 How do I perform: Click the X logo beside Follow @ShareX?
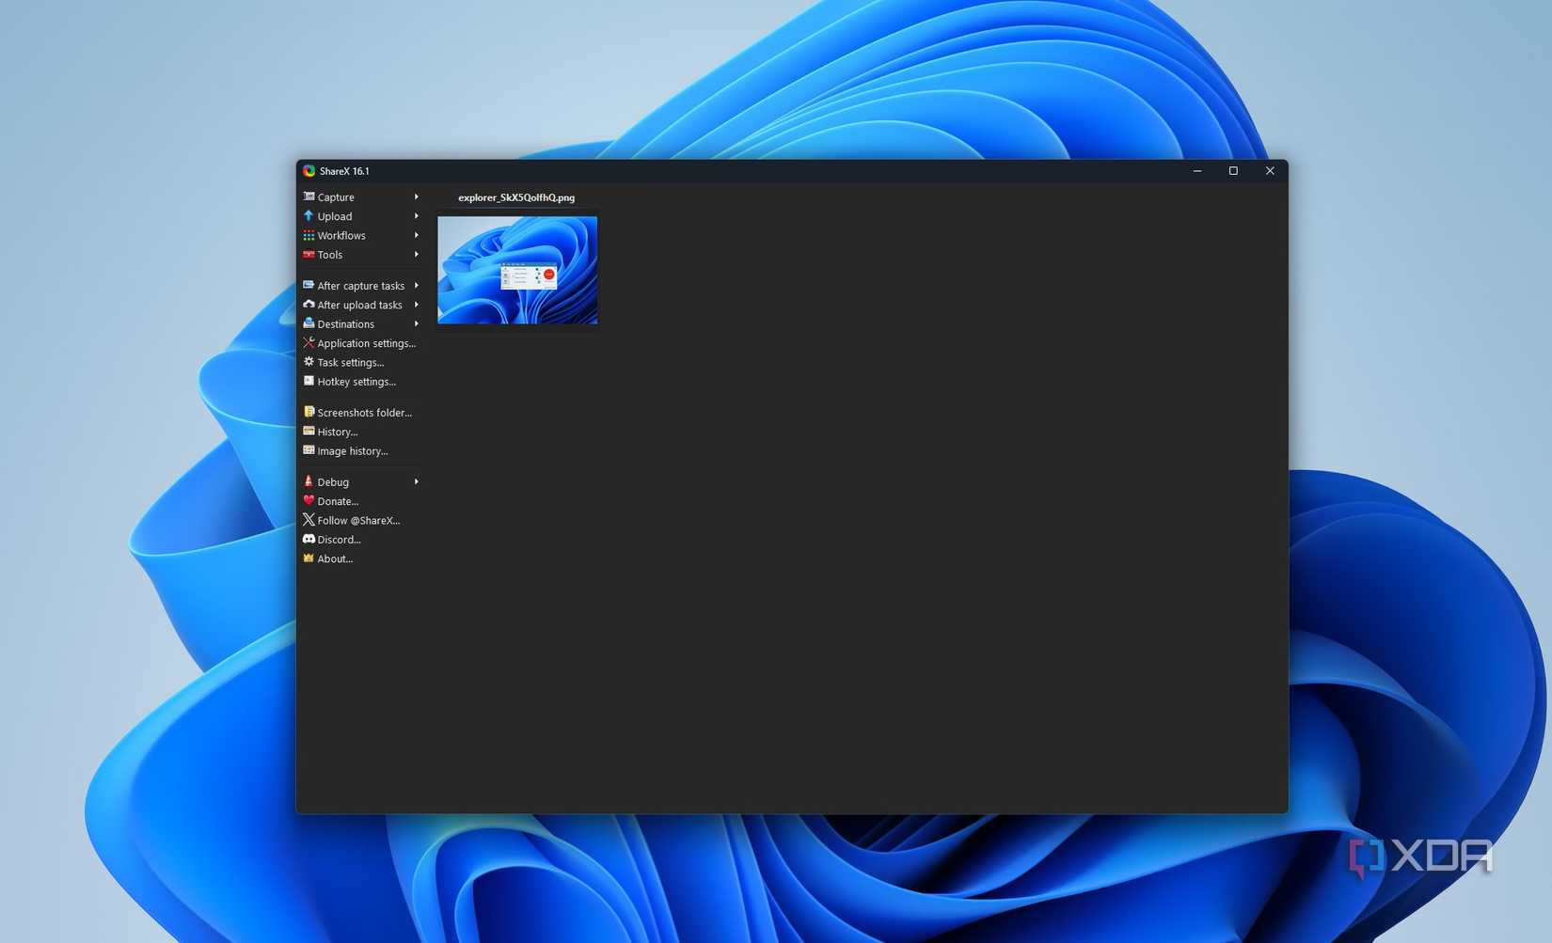click(309, 520)
